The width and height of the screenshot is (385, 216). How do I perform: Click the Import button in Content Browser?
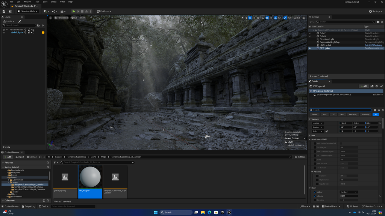(20, 157)
